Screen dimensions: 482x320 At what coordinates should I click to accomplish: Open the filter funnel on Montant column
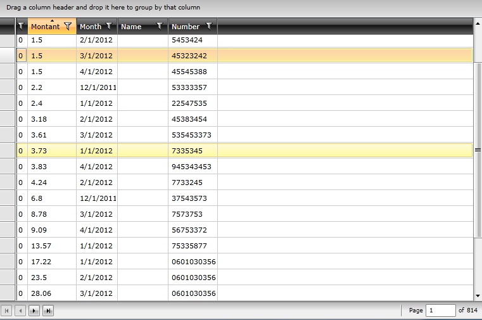(x=68, y=27)
